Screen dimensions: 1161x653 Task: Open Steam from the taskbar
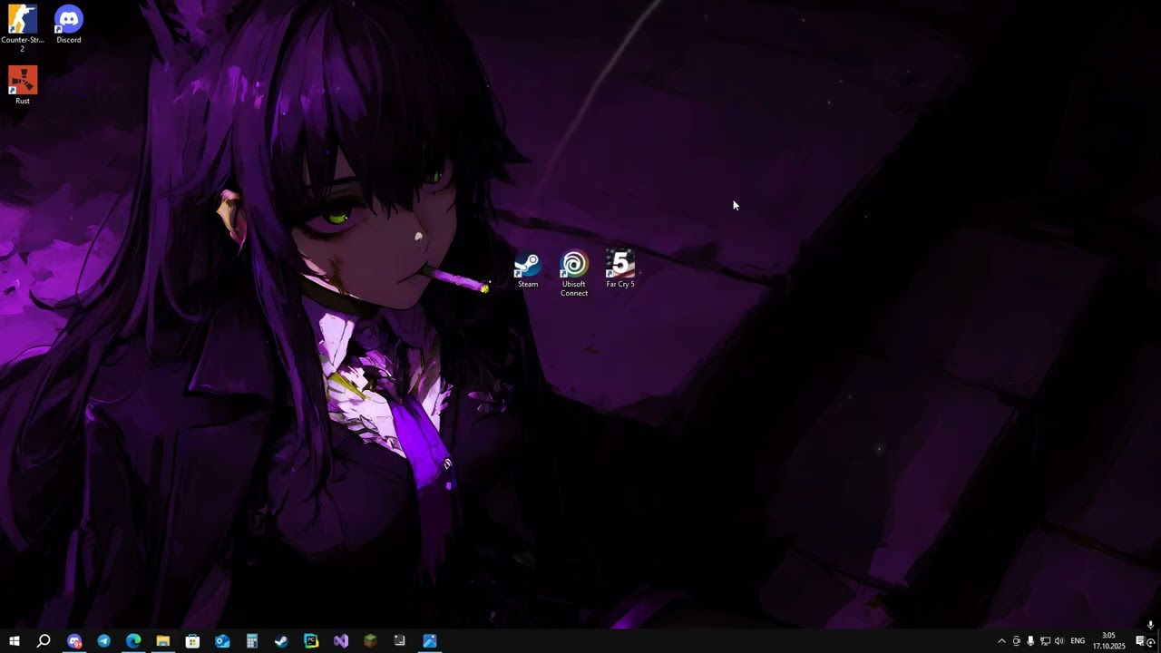tap(281, 641)
